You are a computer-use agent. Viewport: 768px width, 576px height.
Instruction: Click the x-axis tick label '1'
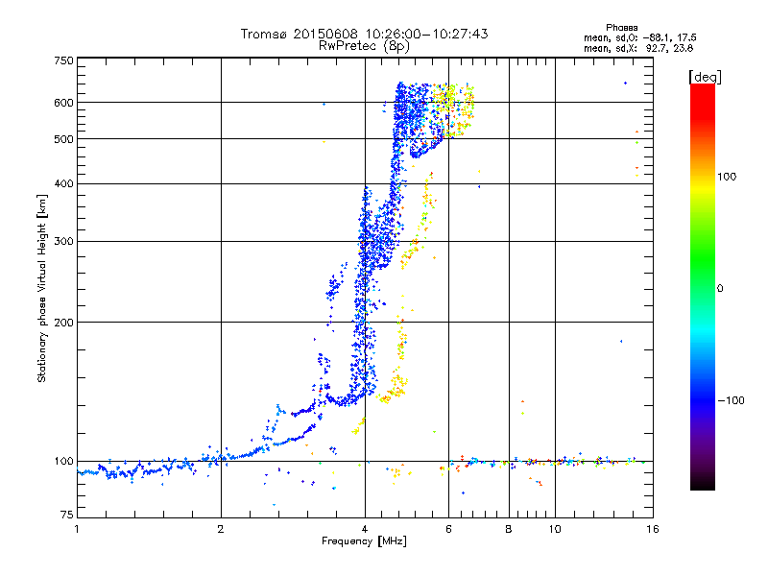[x=77, y=529]
